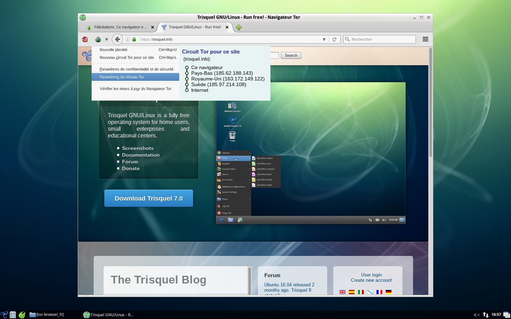Select the English (UK) flag
Viewport: 511px width, 319px height.
click(342, 292)
